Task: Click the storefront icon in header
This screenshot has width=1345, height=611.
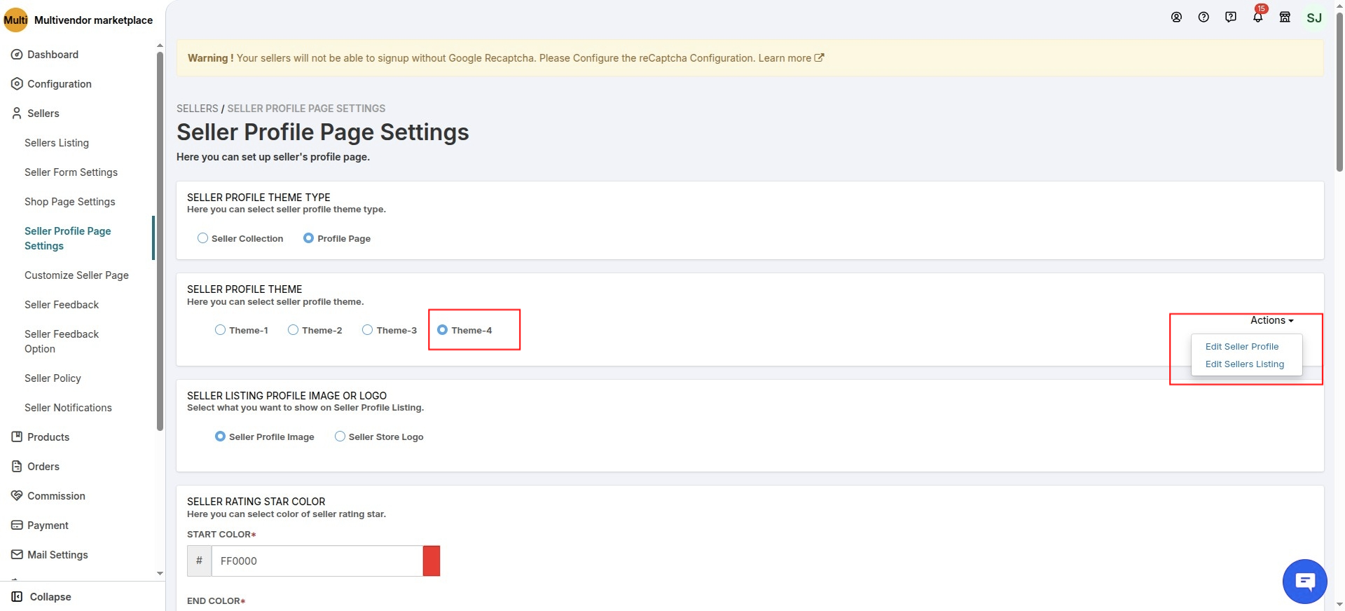Action: (1285, 18)
